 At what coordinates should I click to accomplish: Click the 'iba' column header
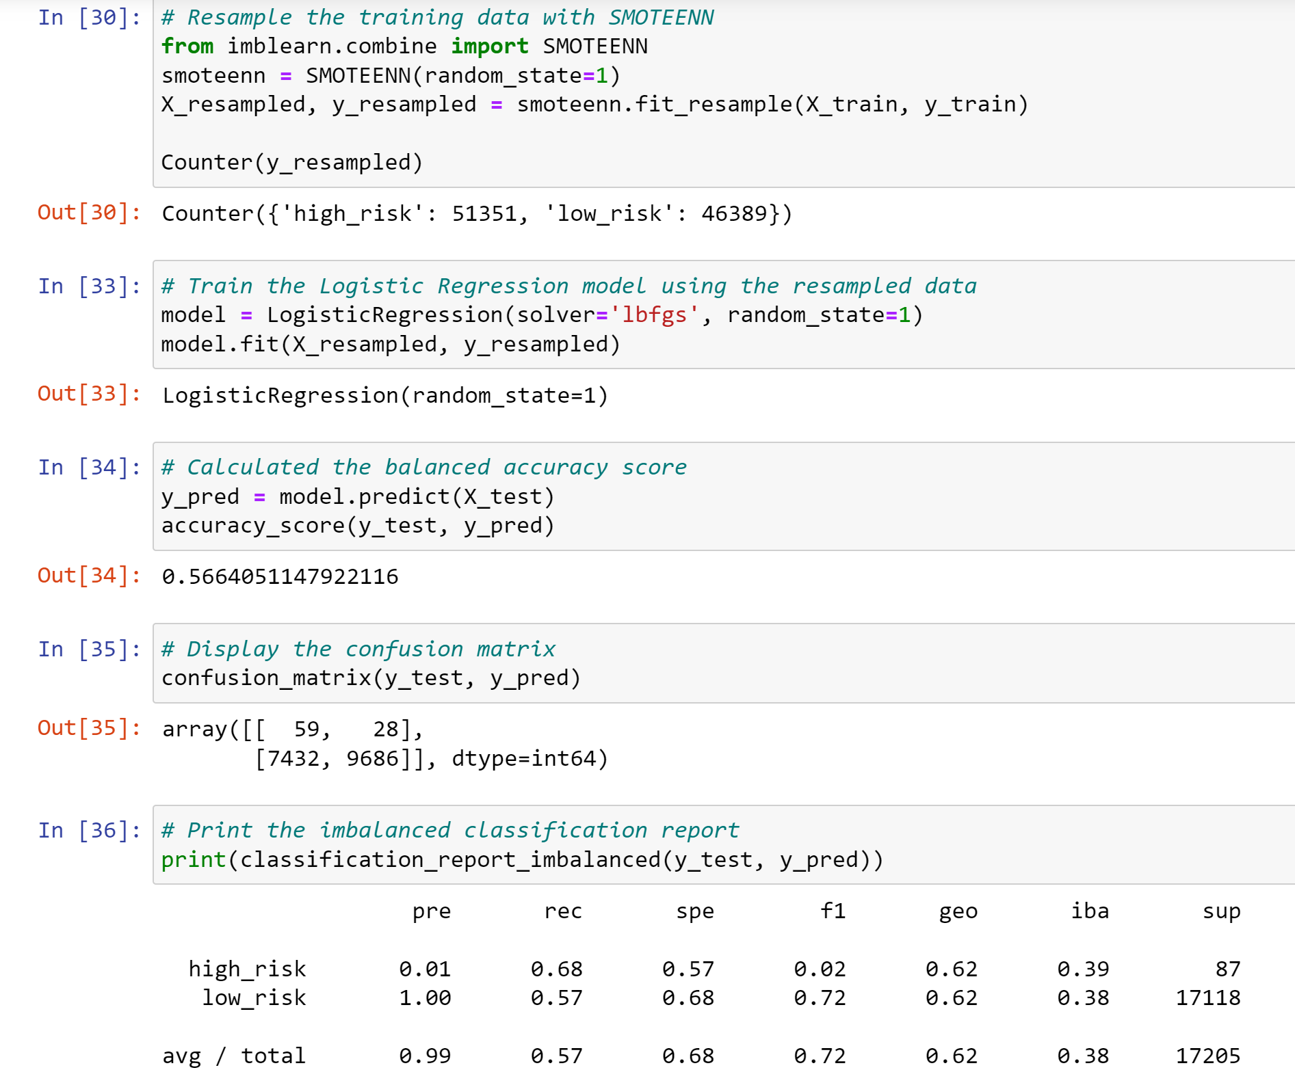pyautogui.click(x=1090, y=911)
